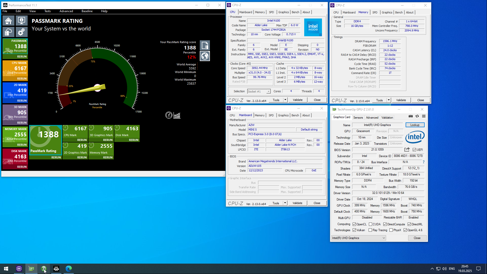This screenshot has width=487, height=274.
Task: Rerun the Memory Mark tile test
Action: [108, 157]
